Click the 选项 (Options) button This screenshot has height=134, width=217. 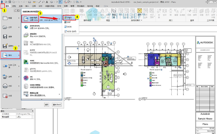coord(46,105)
